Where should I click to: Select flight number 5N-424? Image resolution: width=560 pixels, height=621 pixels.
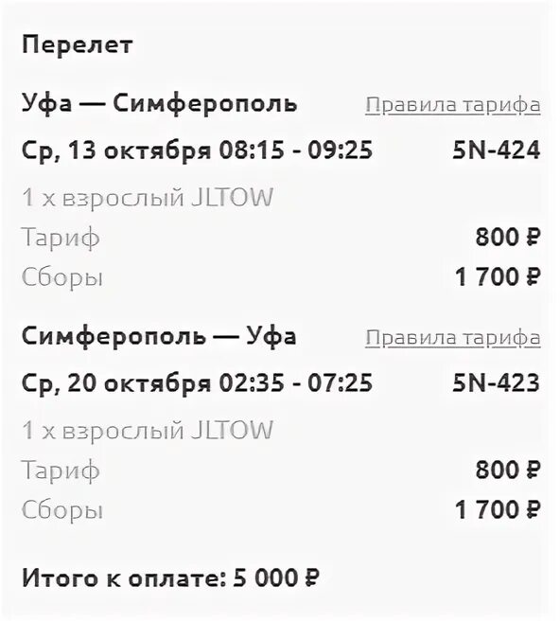click(497, 151)
